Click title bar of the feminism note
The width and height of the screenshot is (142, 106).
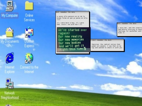pos(107,40)
